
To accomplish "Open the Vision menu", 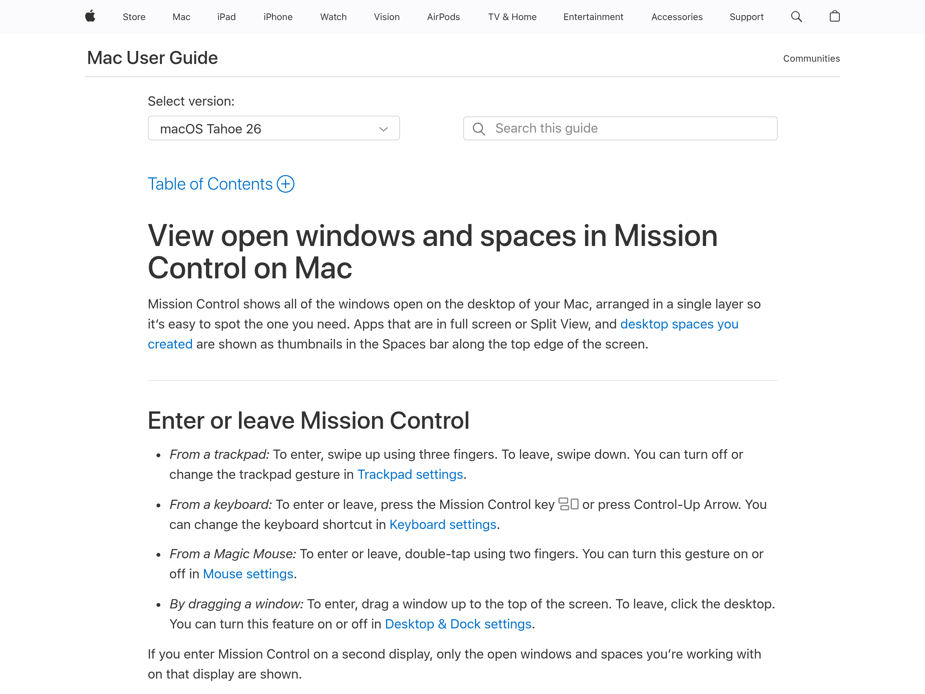I will pyautogui.click(x=387, y=17).
